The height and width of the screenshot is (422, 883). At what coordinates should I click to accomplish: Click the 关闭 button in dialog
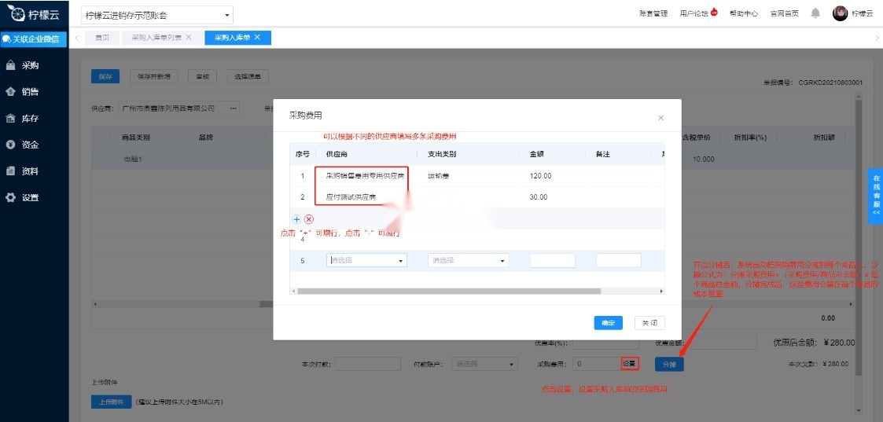pyautogui.click(x=649, y=323)
